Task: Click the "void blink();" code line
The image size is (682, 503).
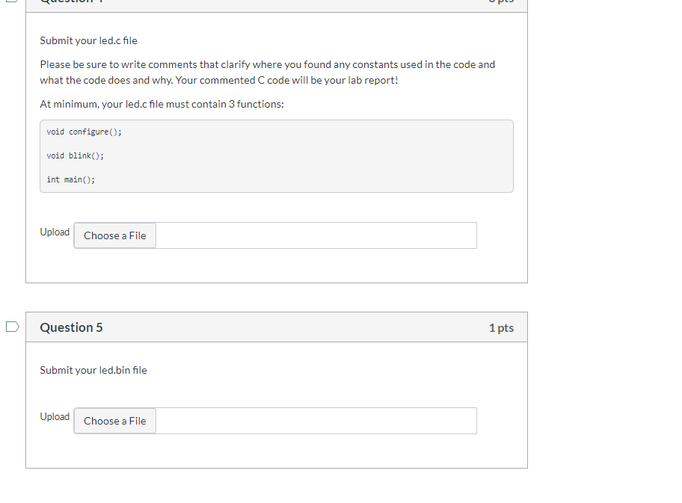Action: point(76,155)
